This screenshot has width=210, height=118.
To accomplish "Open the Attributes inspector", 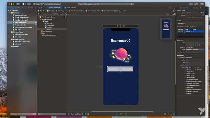I will coord(194,8).
